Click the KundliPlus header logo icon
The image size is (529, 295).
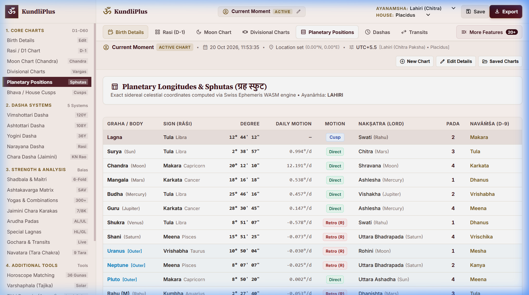coord(107,11)
